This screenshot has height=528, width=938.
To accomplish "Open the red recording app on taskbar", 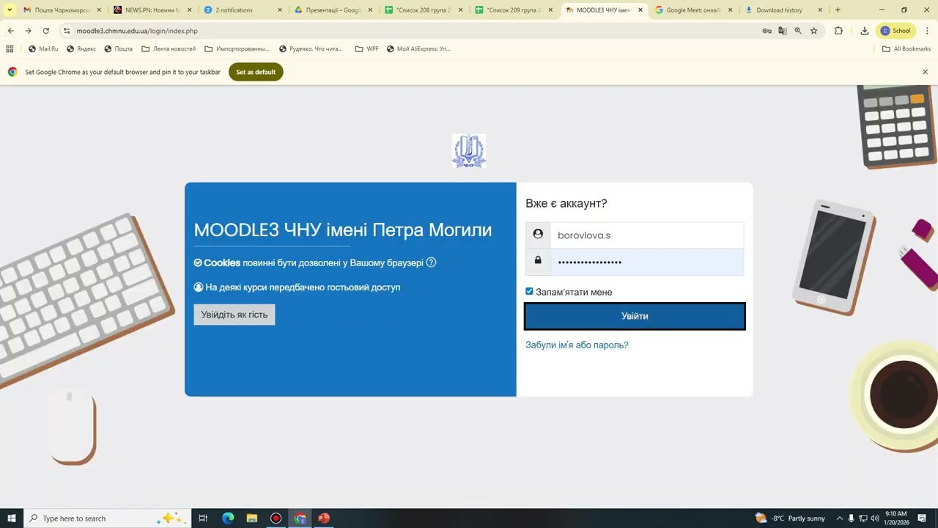I will click(276, 518).
